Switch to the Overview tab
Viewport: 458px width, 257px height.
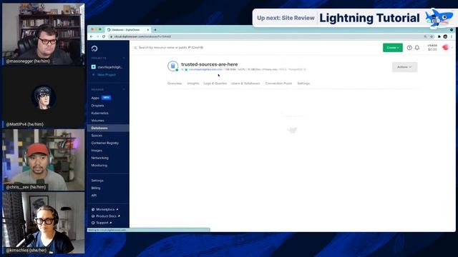(x=175, y=84)
